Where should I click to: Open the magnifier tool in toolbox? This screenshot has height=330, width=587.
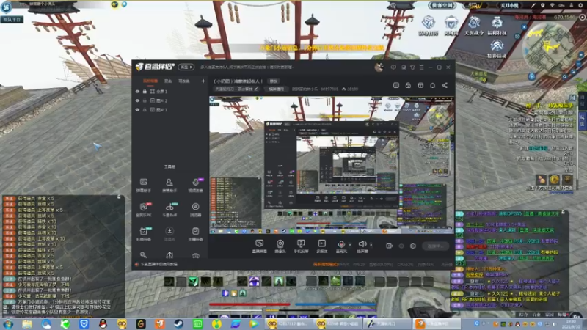pos(143,255)
